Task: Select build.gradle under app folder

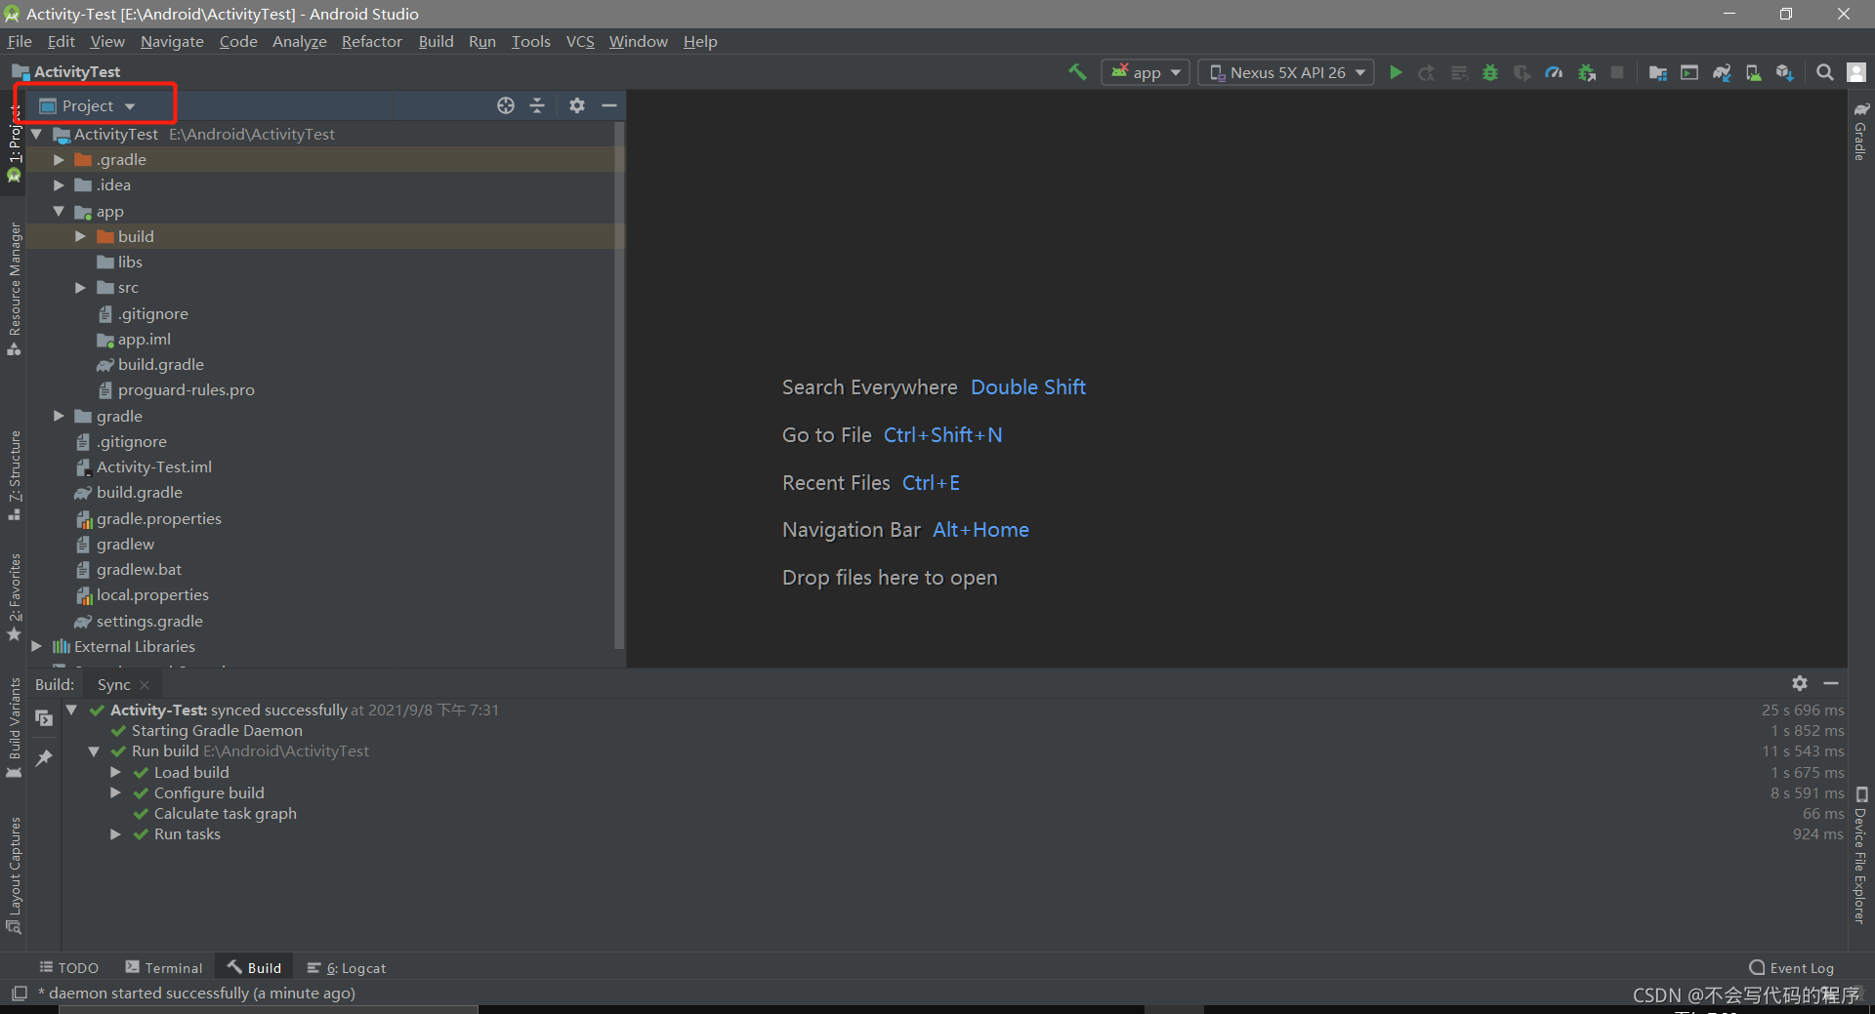Action: pos(160,364)
